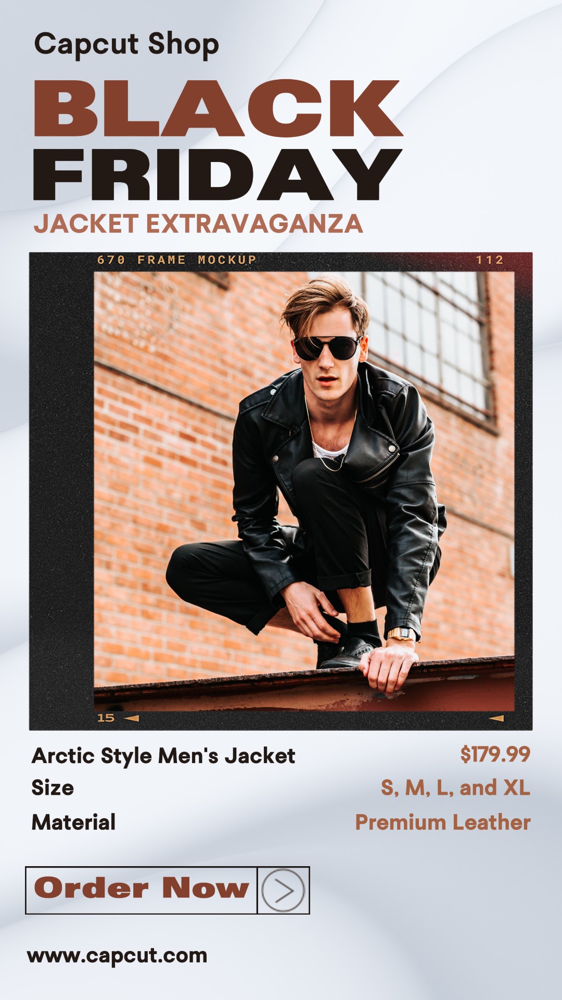Select the S, M, L, and XL sizes text

455,787
